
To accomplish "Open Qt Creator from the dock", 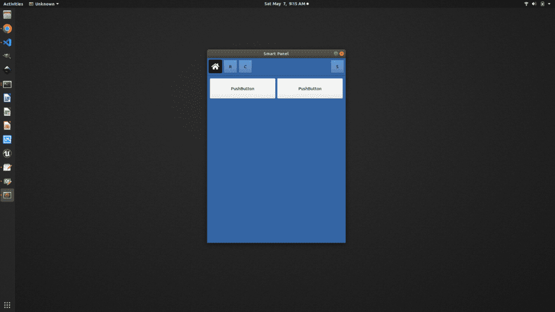I will [x=8, y=181].
